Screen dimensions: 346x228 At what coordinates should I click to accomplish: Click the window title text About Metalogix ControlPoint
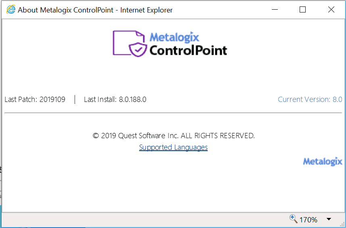click(x=95, y=10)
